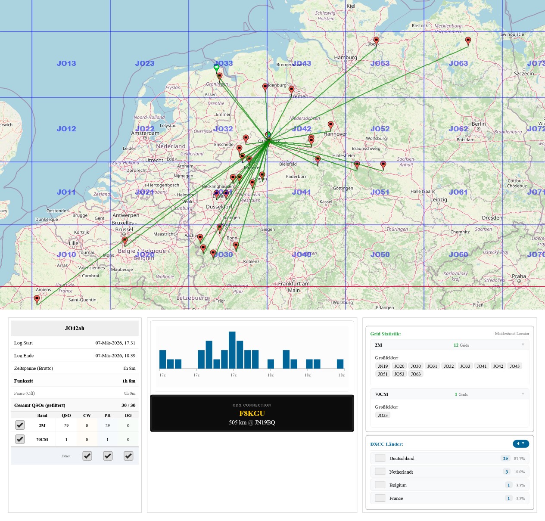Click the green map pin near Groningen

pos(217,68)
